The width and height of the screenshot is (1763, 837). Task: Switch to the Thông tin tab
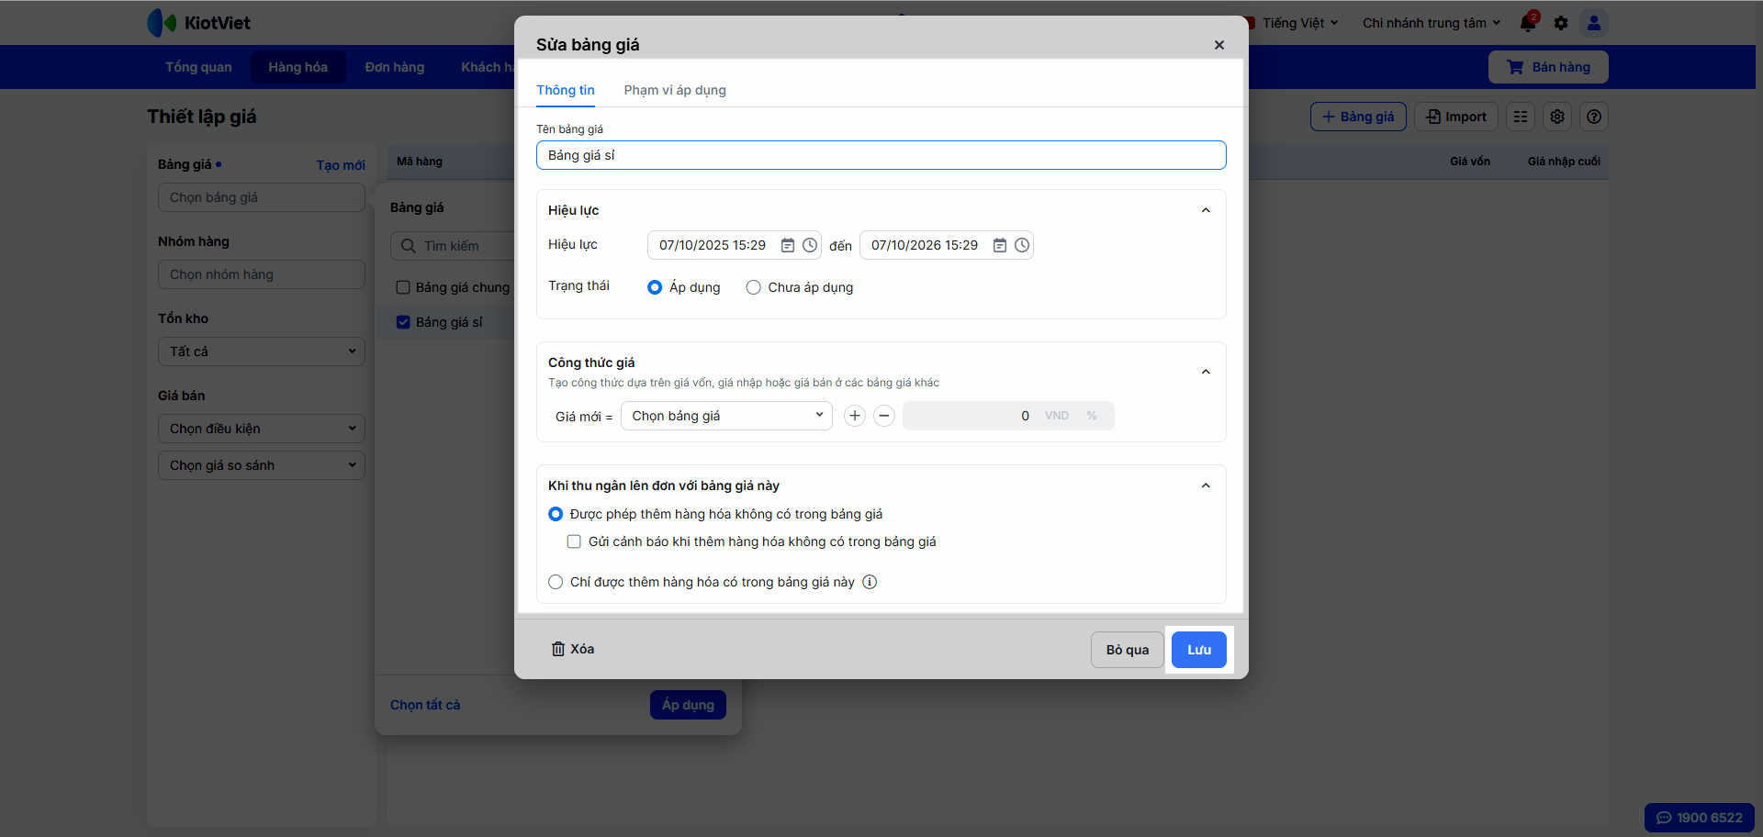(x=566, y=90)
